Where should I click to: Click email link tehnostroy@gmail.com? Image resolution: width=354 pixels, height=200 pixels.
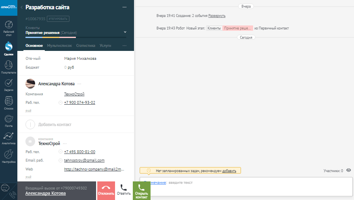point(84,160)
